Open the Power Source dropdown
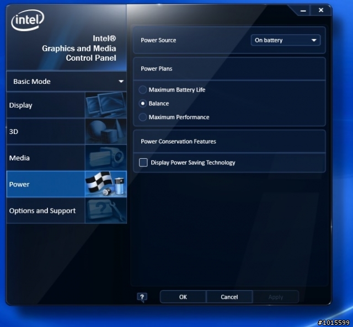The image size is (353, 327). coord(286,40)
